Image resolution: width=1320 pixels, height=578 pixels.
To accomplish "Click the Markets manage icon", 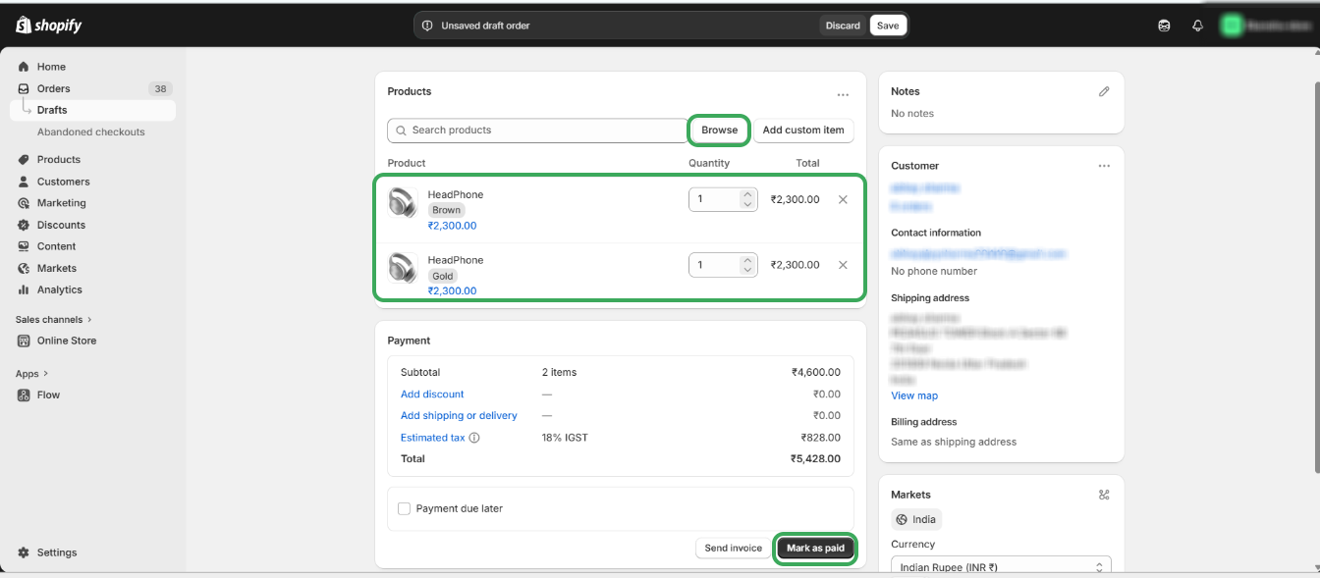I will pos(1104,495).
